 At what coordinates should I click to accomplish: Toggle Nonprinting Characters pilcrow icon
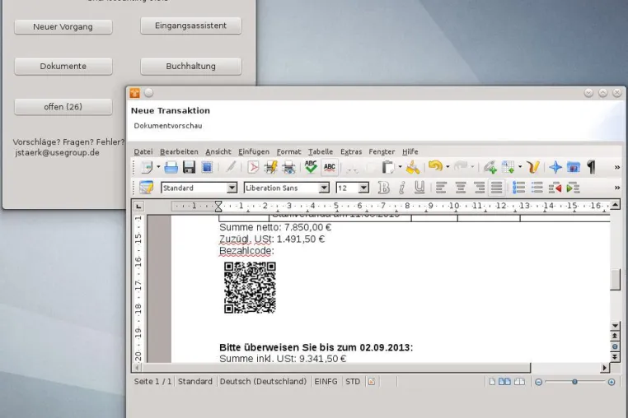tap(591, 167)
